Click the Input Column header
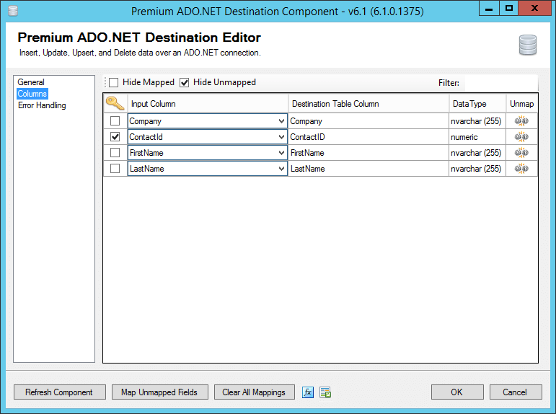This screenshot has height=414, width=556. pyautogui.click(x=208, y=104)
